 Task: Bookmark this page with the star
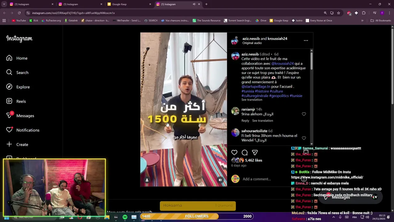(339, 13)
